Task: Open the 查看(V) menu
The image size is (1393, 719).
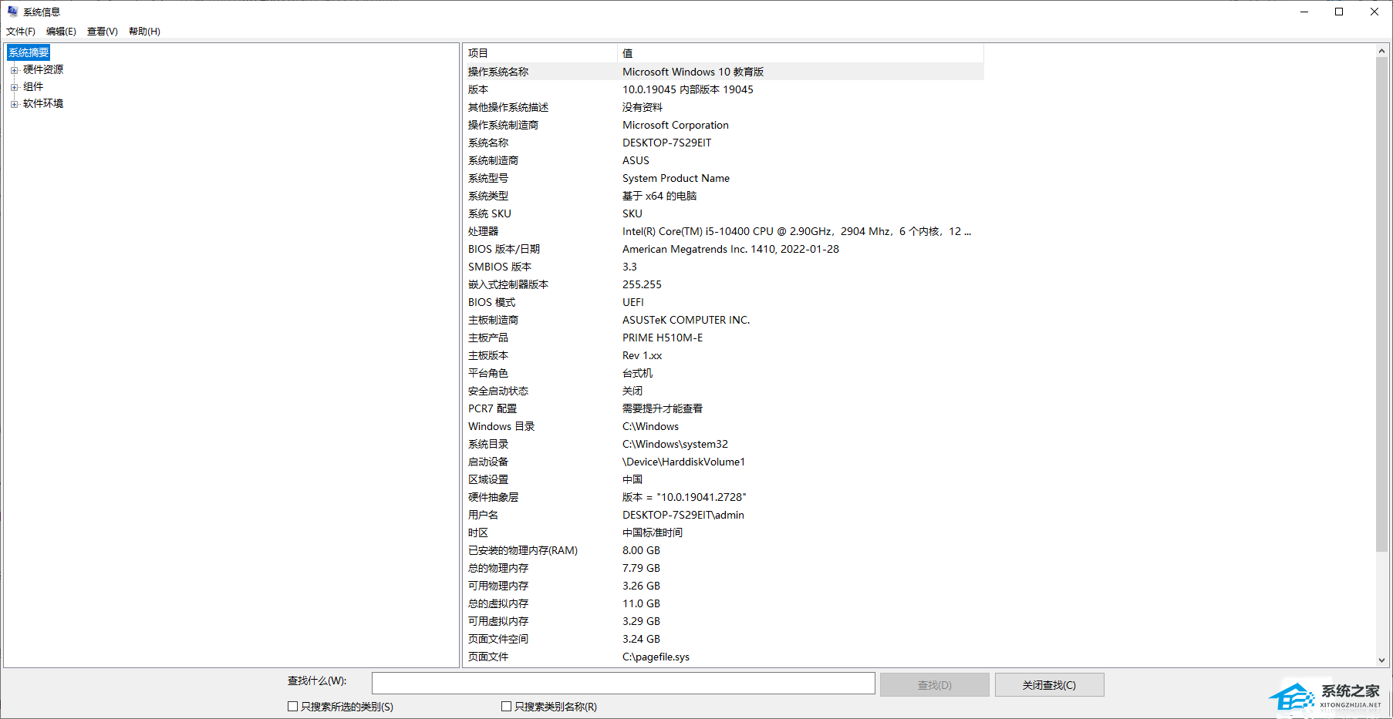Action: click(x=102, y=32)
